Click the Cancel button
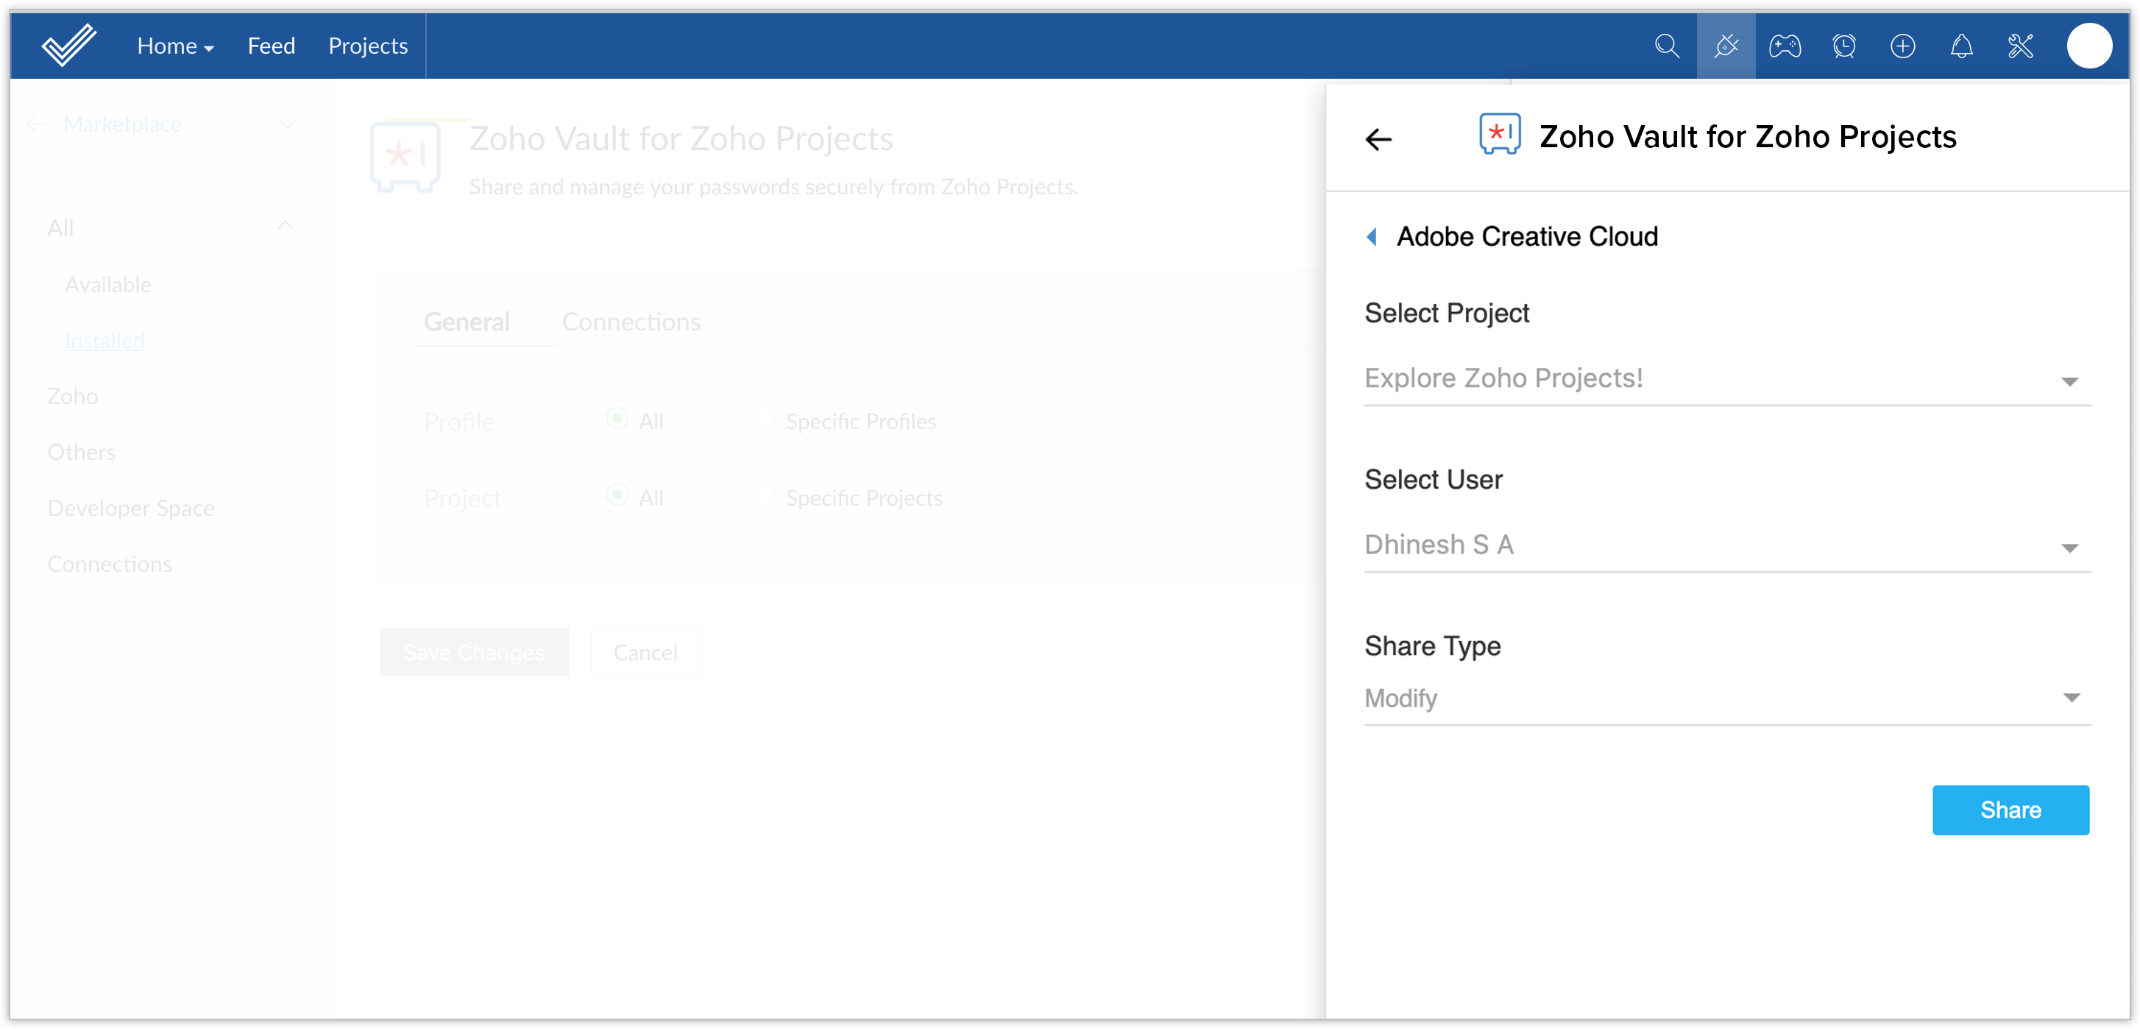The image size is (2140, 1029). click(x=645, y=652)
